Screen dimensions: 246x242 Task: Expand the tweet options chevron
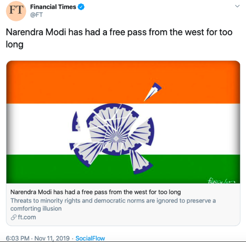click(237, 6)
